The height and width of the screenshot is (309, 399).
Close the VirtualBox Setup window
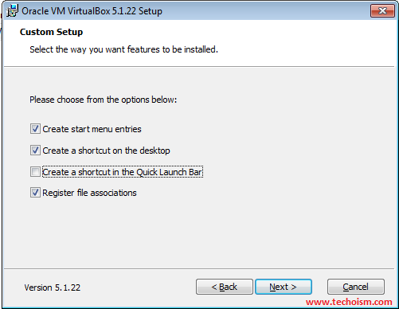pyautogui.click(x=382, y=11)
